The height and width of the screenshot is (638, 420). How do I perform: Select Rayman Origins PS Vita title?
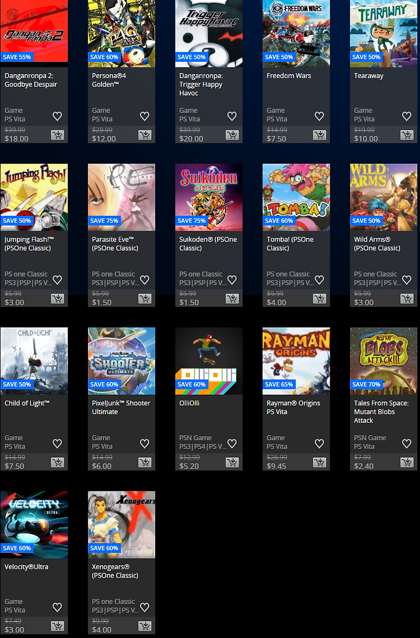pos(293,407)
